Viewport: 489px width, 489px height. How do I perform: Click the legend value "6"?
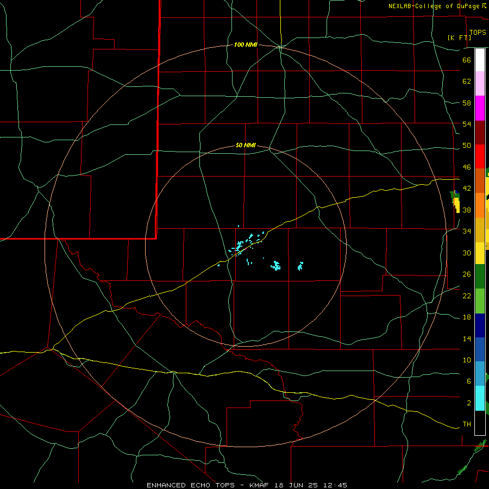[468, 381]
